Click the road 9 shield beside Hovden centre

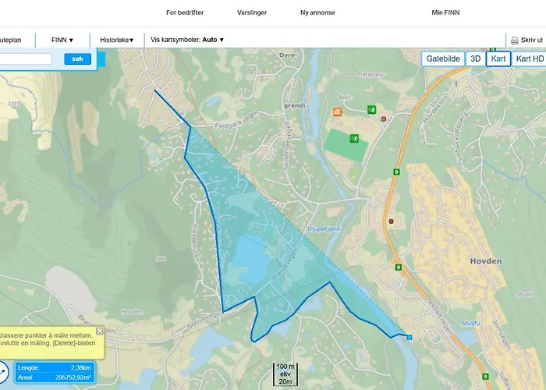coord(399,268)
